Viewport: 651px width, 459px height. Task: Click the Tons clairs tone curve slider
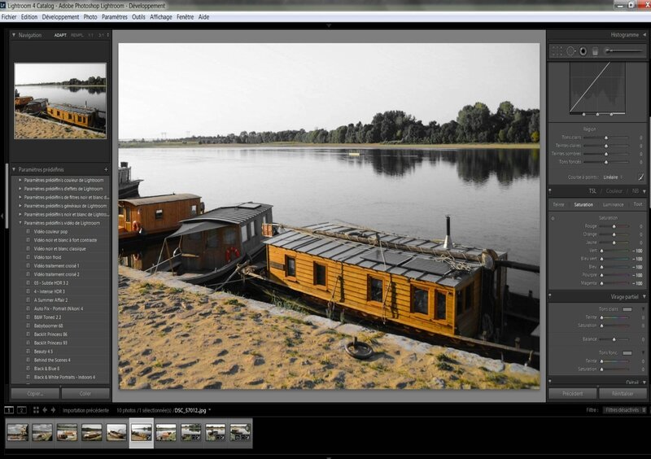click(x=606, y=138)
